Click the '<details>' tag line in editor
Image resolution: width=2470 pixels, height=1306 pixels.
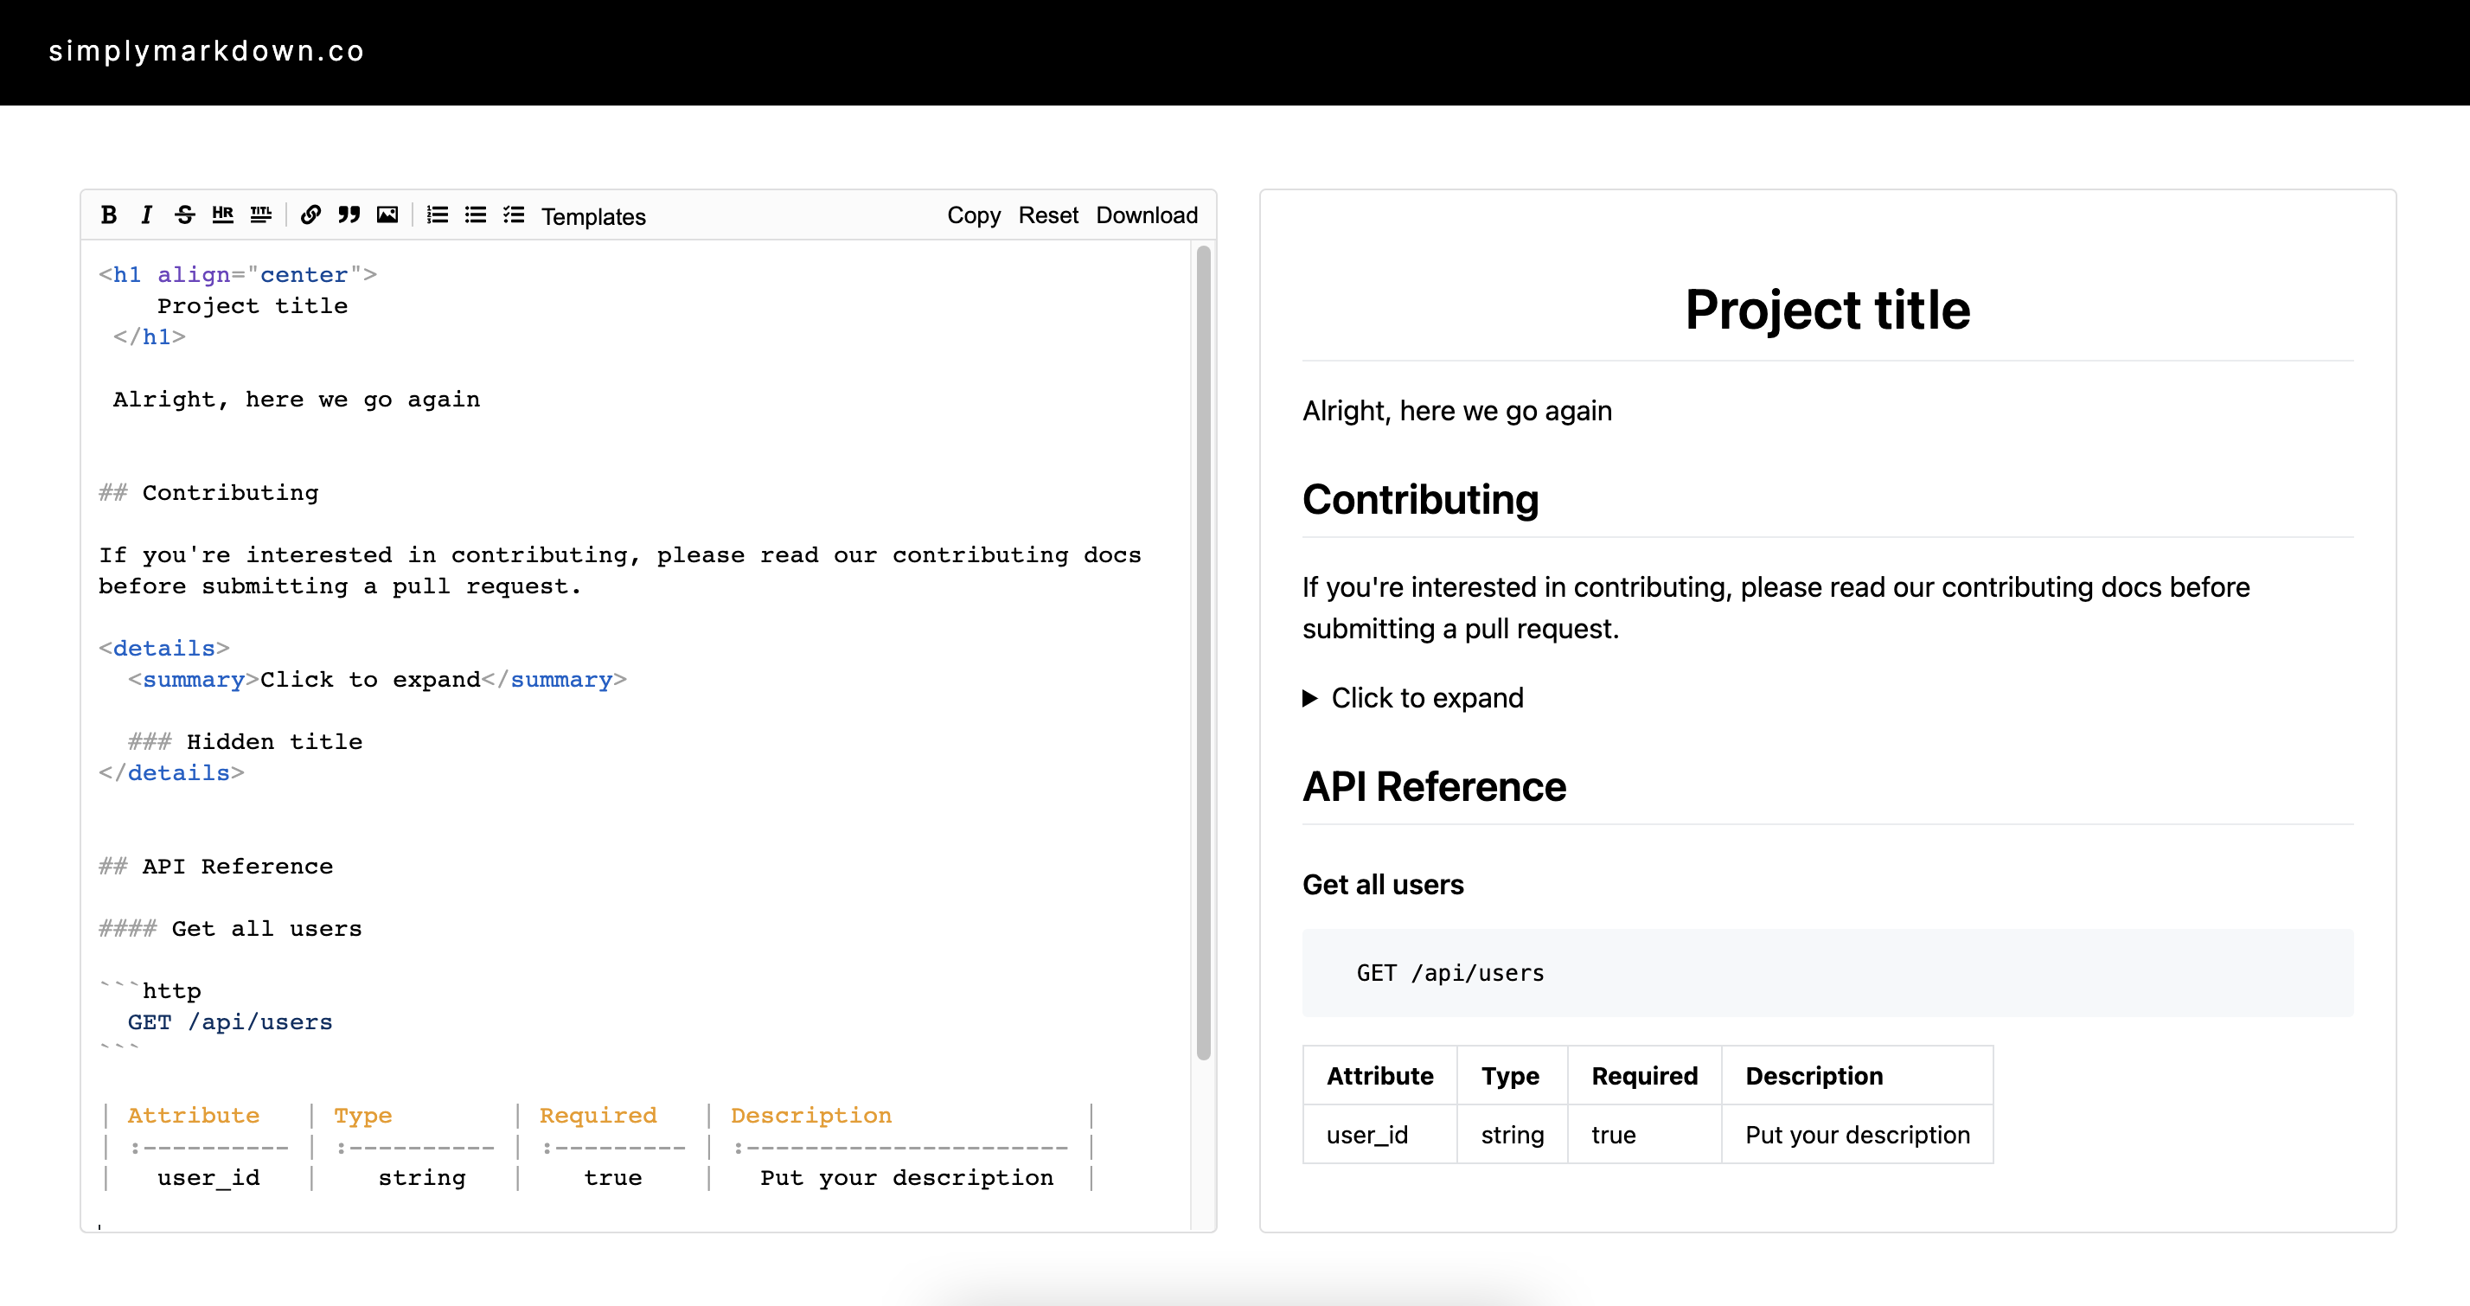[x=164, y=648]
